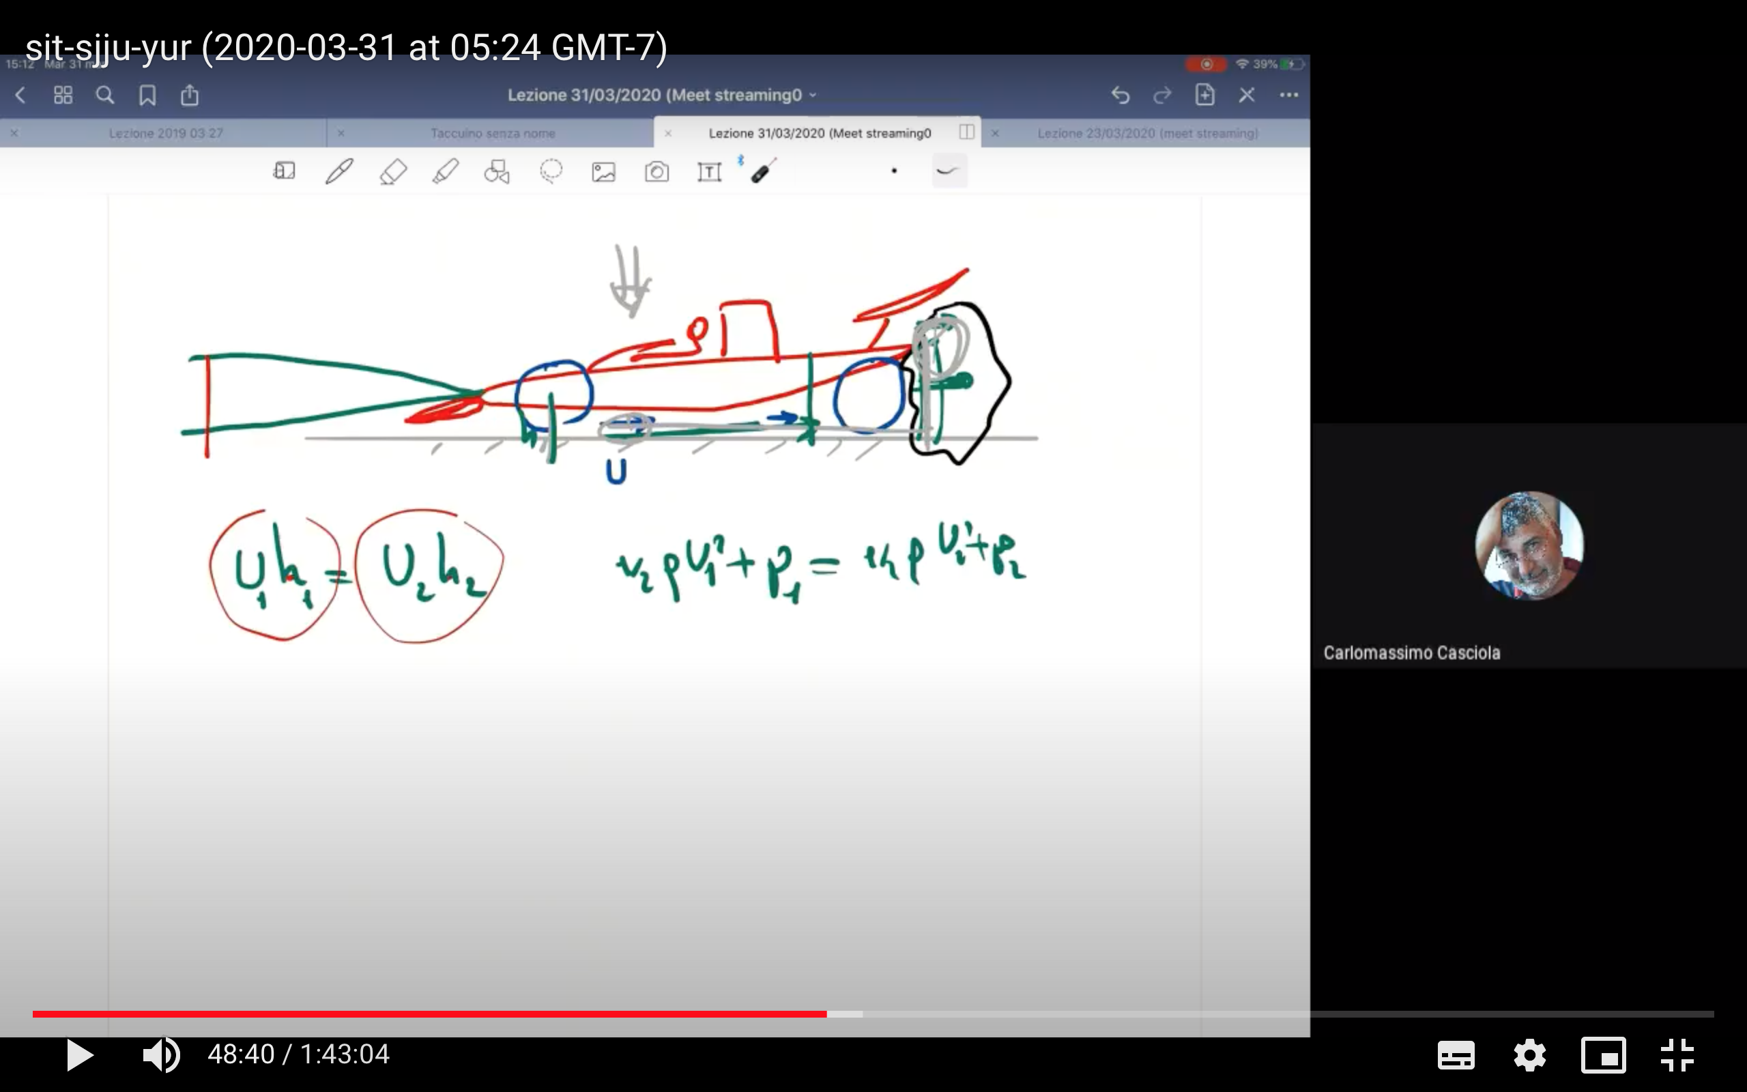Viewport: 1747px width, 1092px height.
Task: Select the eraser tool
Action: pos(392,172)
